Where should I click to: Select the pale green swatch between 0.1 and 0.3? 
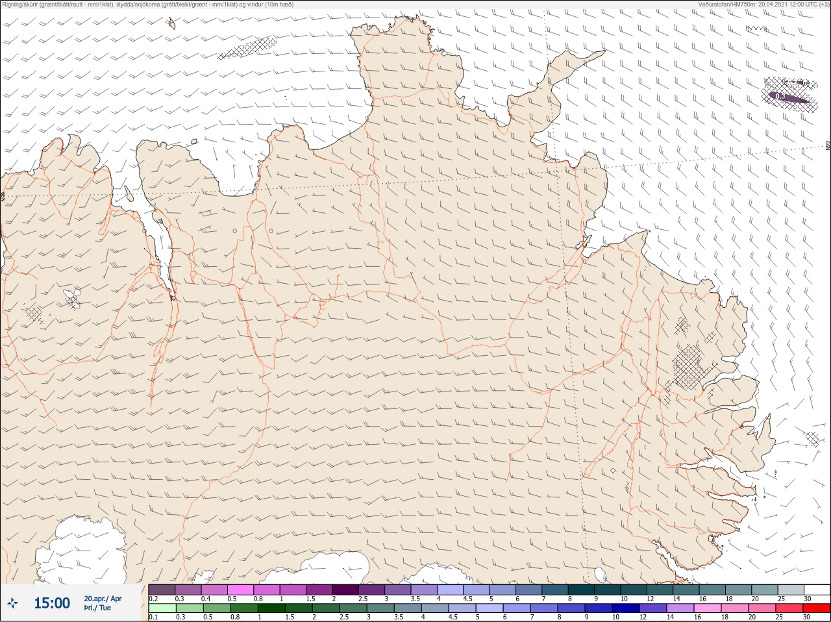pyautogui.click(x=162, y=608)
